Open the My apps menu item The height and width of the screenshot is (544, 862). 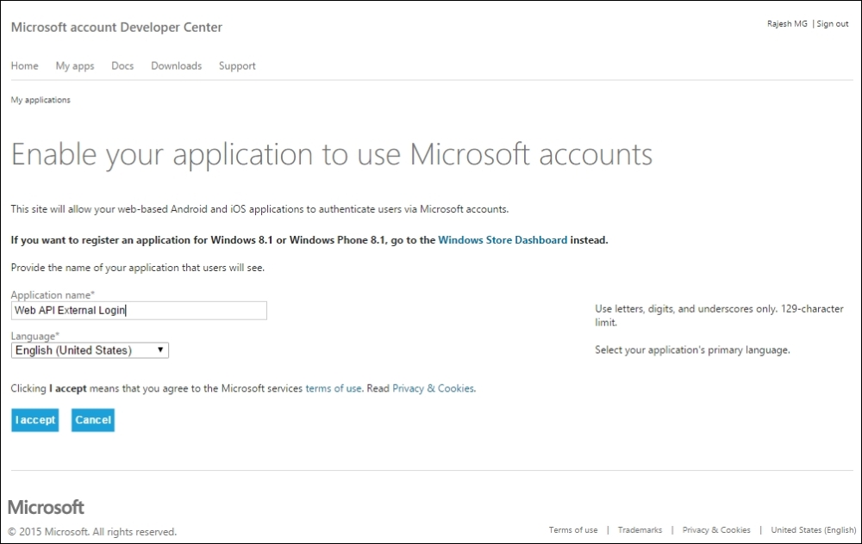click(x=75, y=66)
